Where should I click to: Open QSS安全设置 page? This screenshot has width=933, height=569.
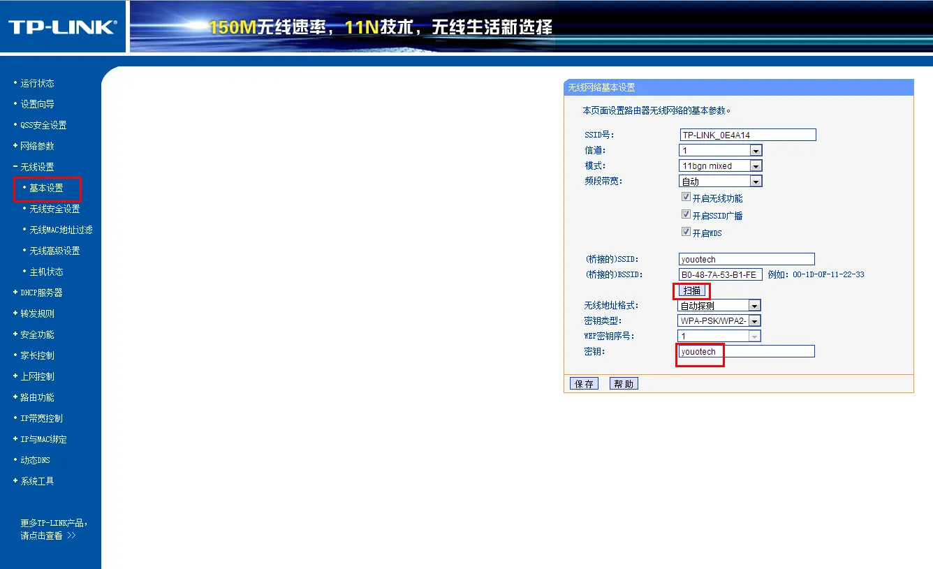coord(43,125)
